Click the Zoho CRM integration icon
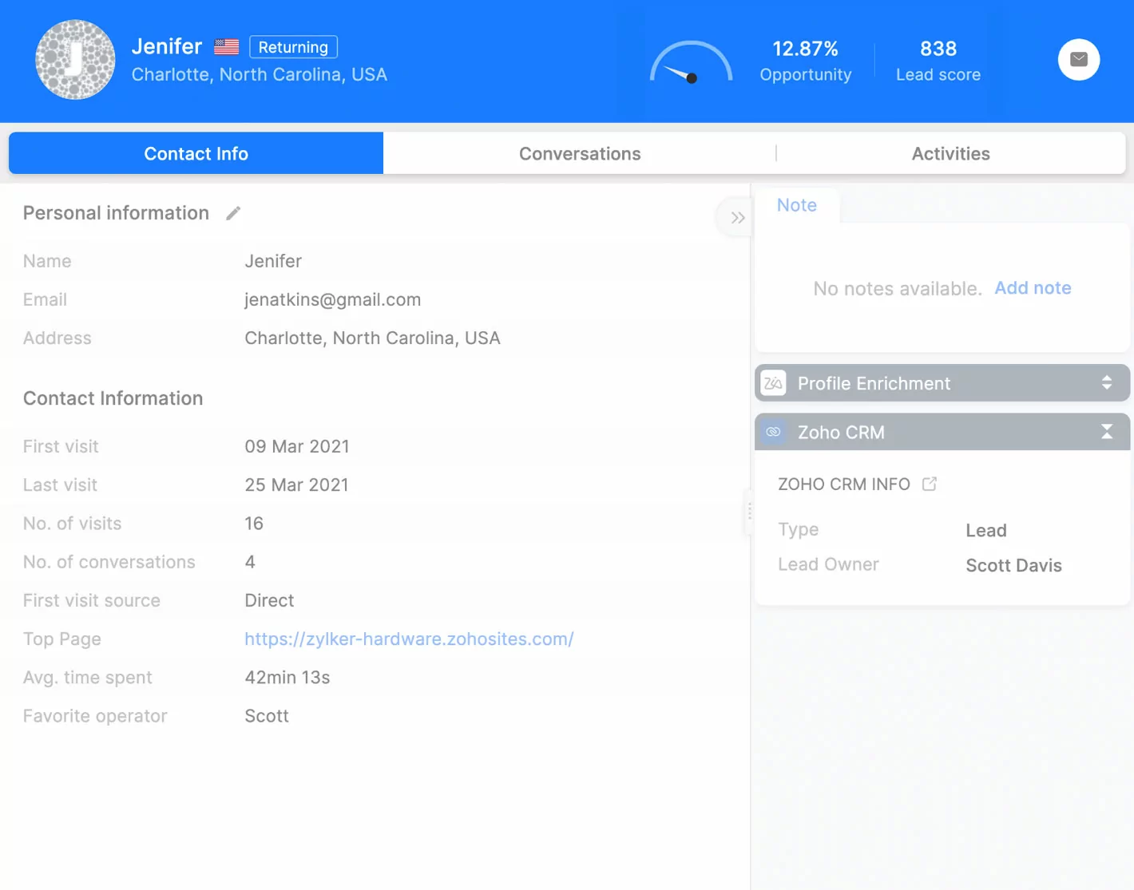Screen dimensions: 1134x890 pos(772,432)
